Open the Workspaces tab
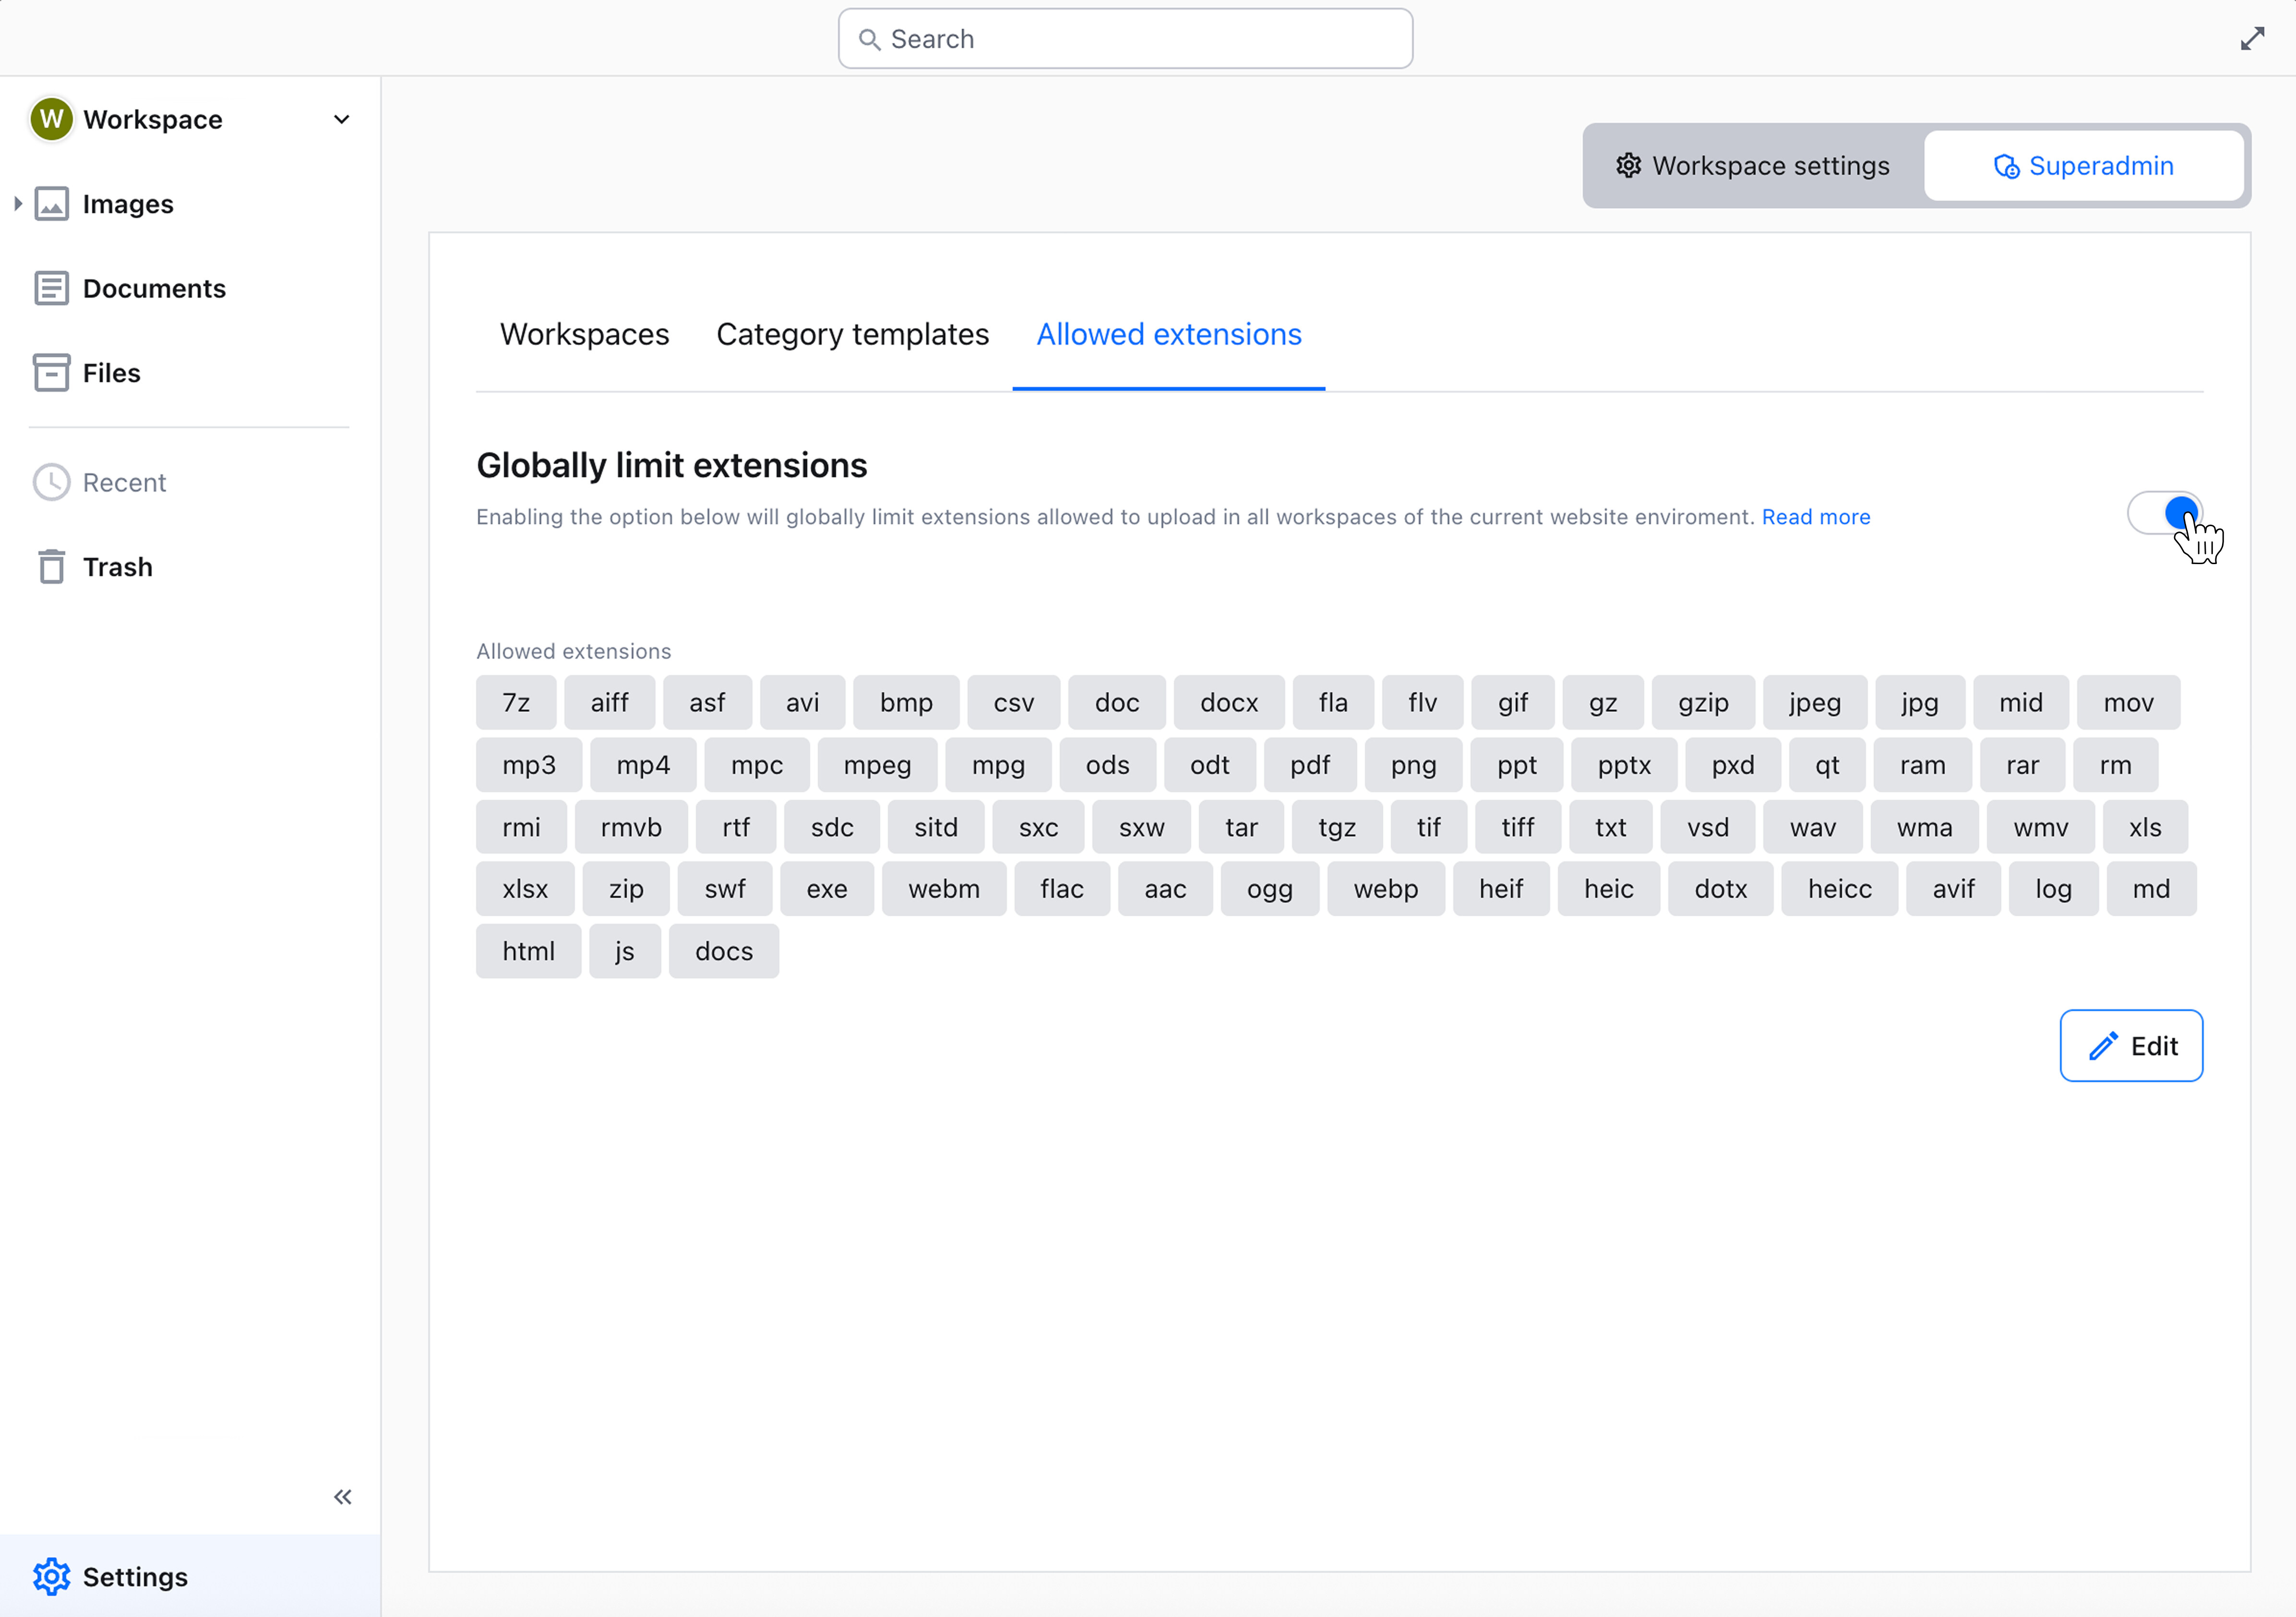This screenshot has width=2296, height=1617. click(x=584, y=334)
